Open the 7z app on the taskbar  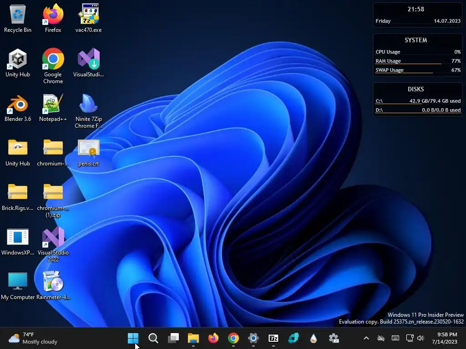[274, 338]
